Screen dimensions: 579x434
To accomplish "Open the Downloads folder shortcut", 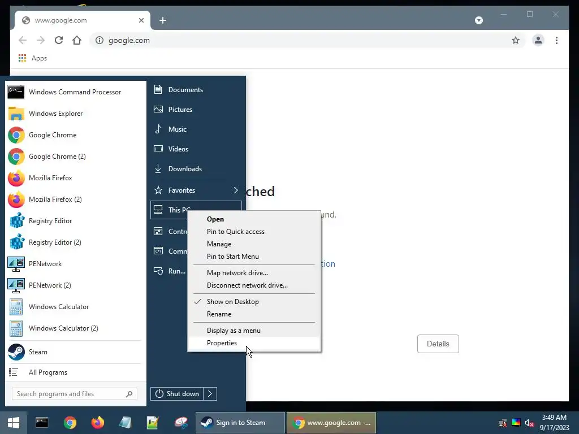I will pos(196,168).
